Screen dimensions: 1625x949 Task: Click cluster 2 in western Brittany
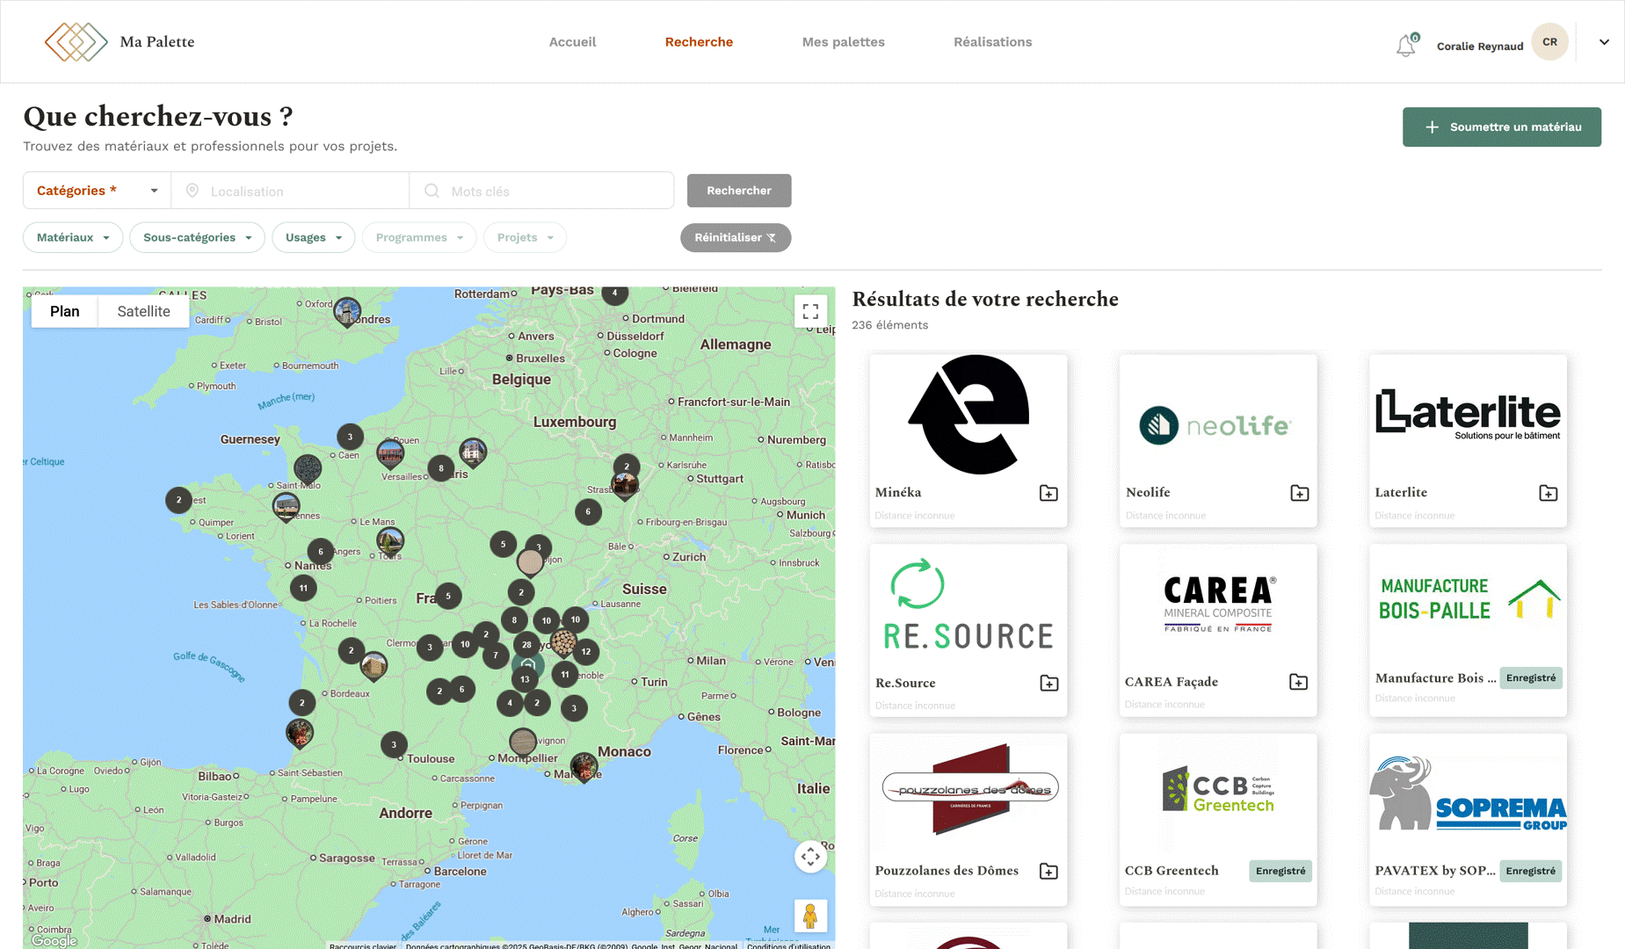pos(178,500)
